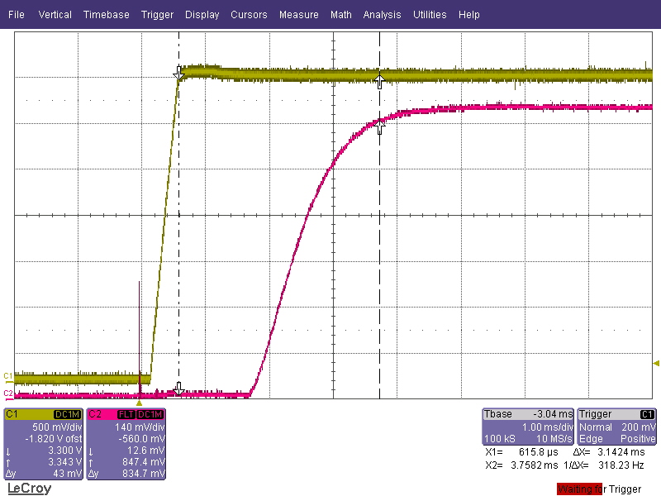Click the 200 mV trigger level text
The height and width of the screenshot is (496, 661).
638,427
